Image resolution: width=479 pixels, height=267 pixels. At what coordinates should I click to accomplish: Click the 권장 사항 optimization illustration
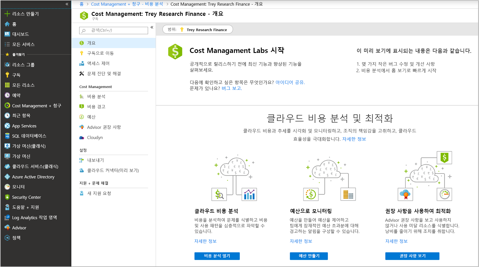425,176
